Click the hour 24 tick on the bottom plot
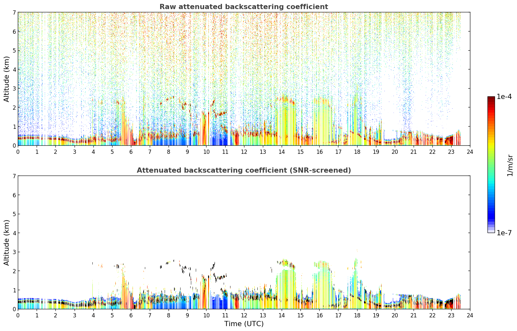The image size is (517, 331). (470, 315)
